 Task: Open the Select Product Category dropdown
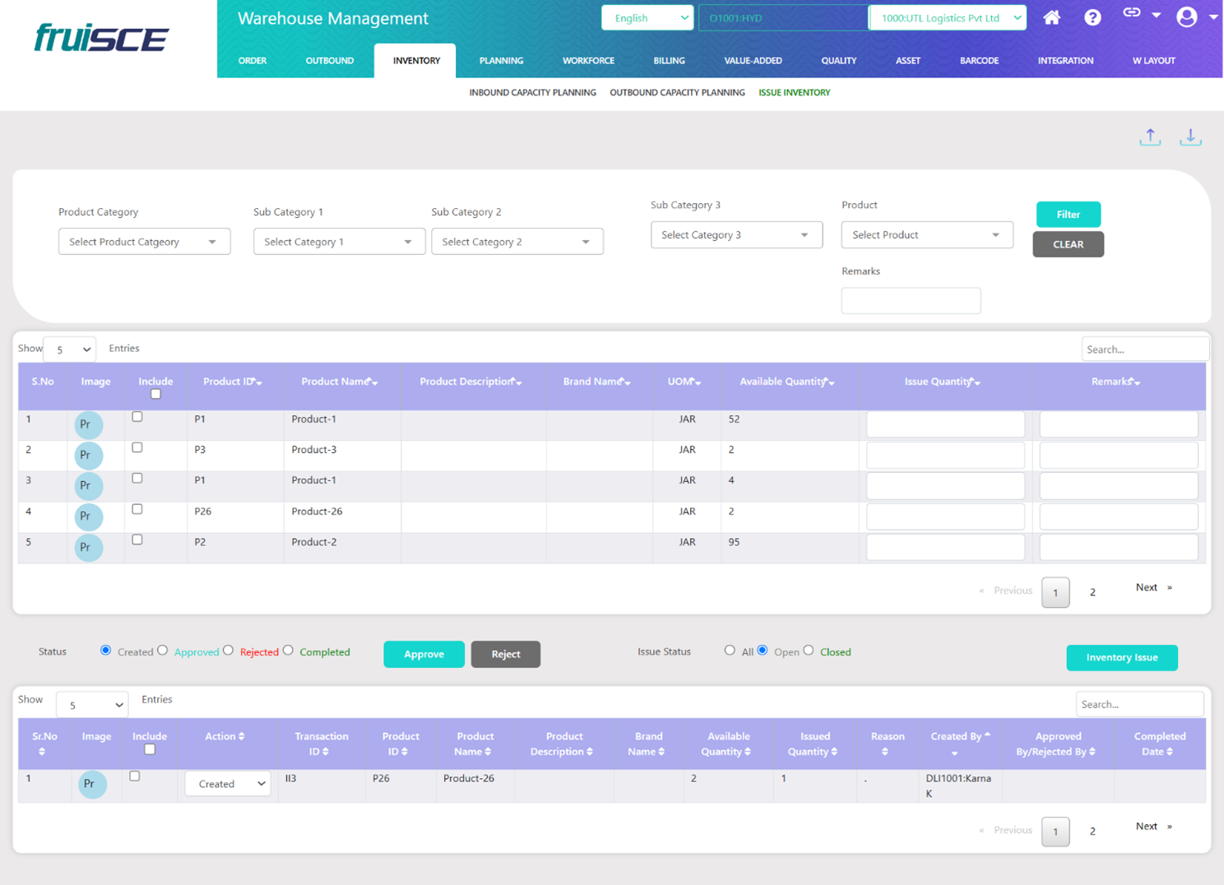coord(144,242)
